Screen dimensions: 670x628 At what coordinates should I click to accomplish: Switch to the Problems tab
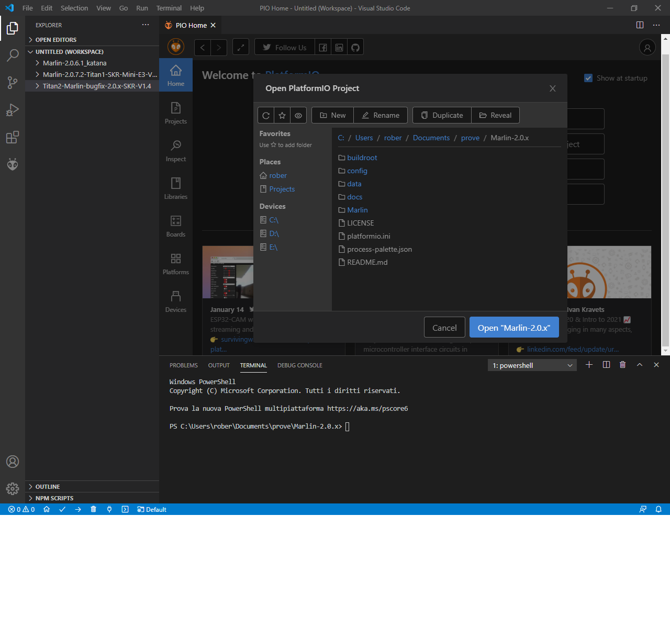(184, 365)
